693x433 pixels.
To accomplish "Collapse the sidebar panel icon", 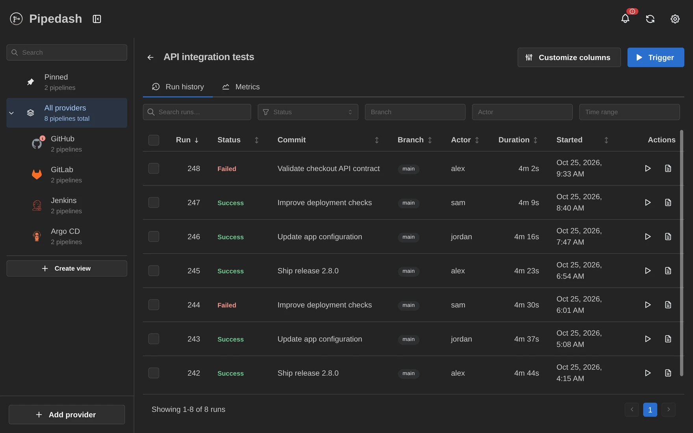I will 97,19.
